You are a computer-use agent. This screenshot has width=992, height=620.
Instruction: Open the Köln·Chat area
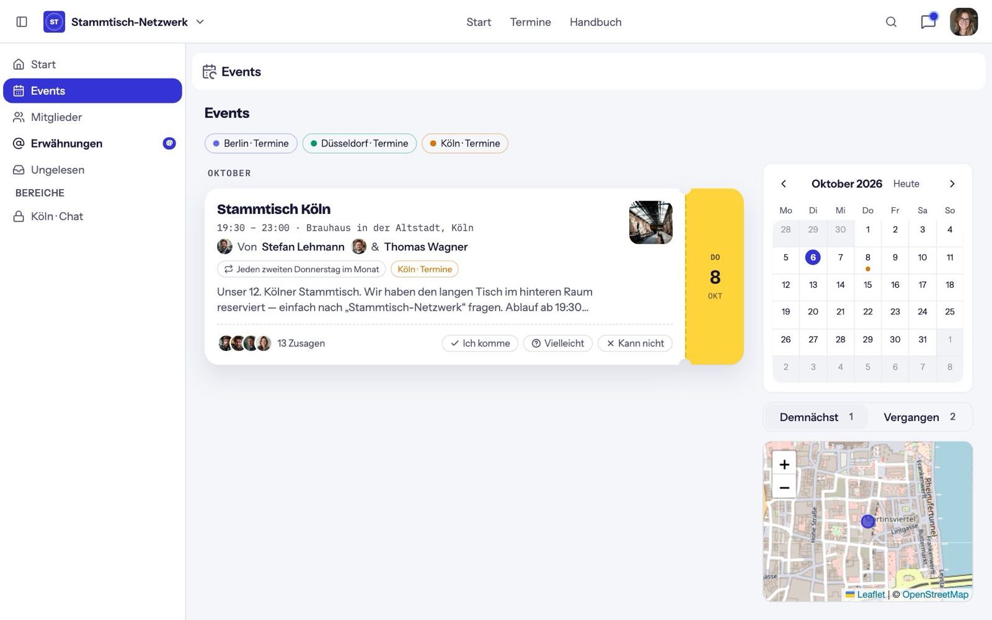click(92, 216)
